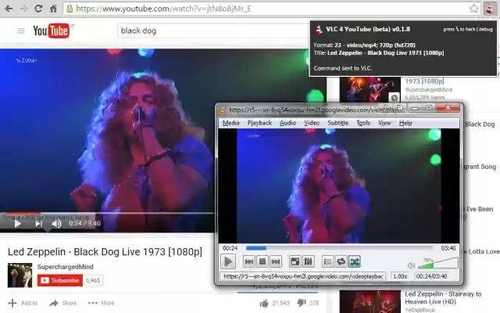The height and width of the screenshot is (313, 500).
Task: Click the YouTube search box with black dog
Action: click(x=213, y=31)
